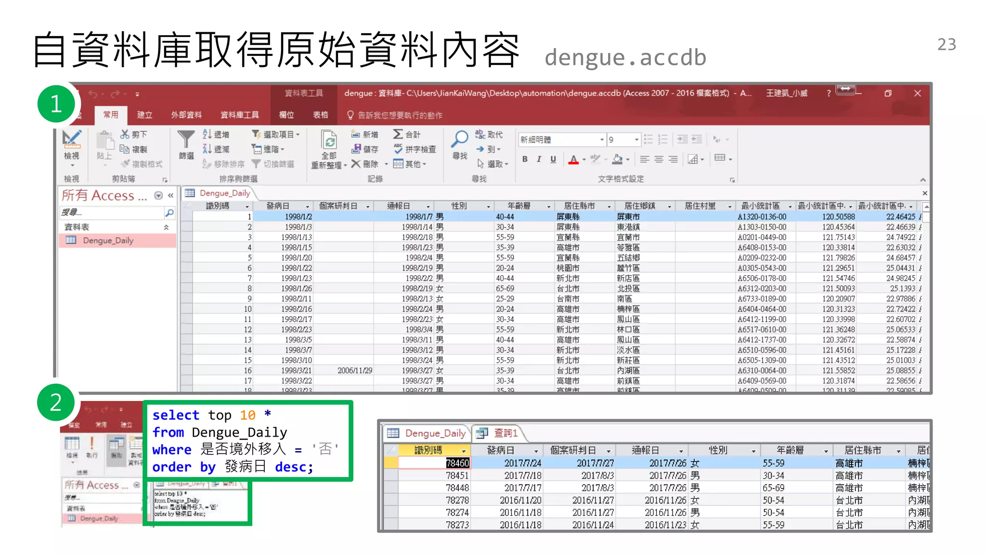Click the 識別碼 header in query results
This screenshot has width=986, height=554.
tap(434, 450)
